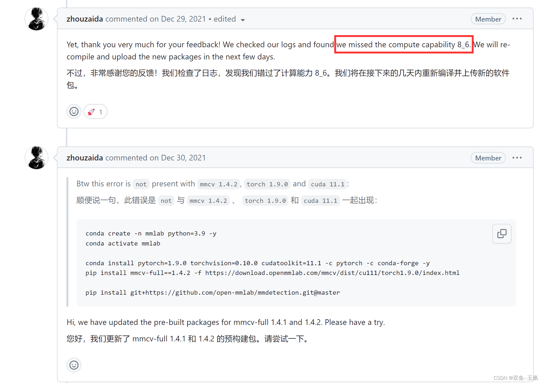Image resolution: width=542 pixels, height=383 pixels.
Task: Click Member badge on first comment
Action: click(488, 19)
